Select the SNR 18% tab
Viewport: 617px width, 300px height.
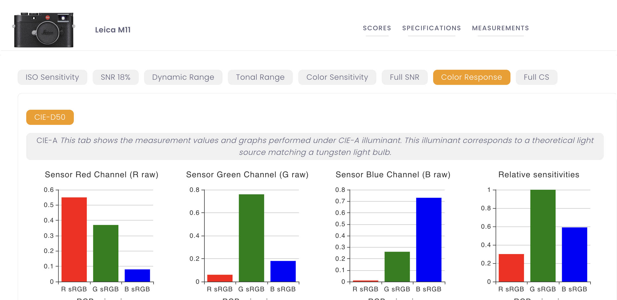tap(116, 77)
